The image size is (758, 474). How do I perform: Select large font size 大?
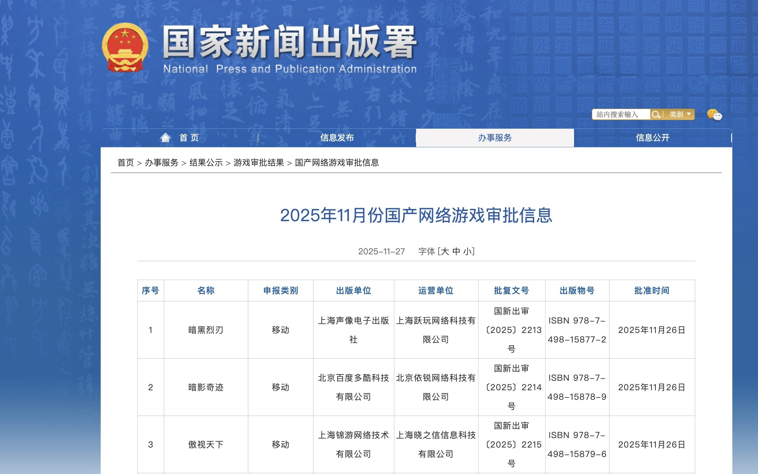[445, 251]
